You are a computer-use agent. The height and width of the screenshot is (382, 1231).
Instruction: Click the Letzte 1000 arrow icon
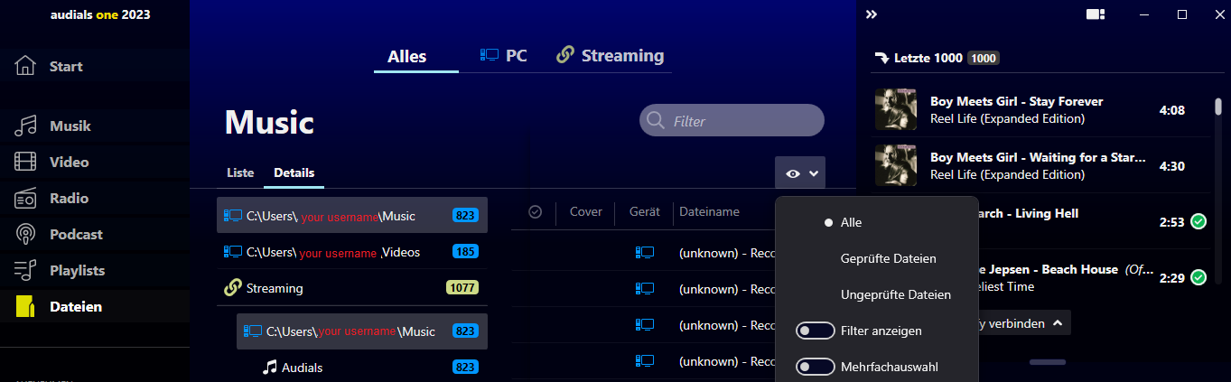click(881, 59)
